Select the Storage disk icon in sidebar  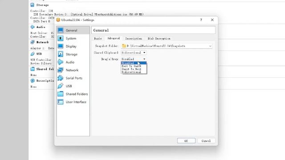coord(61,54)
